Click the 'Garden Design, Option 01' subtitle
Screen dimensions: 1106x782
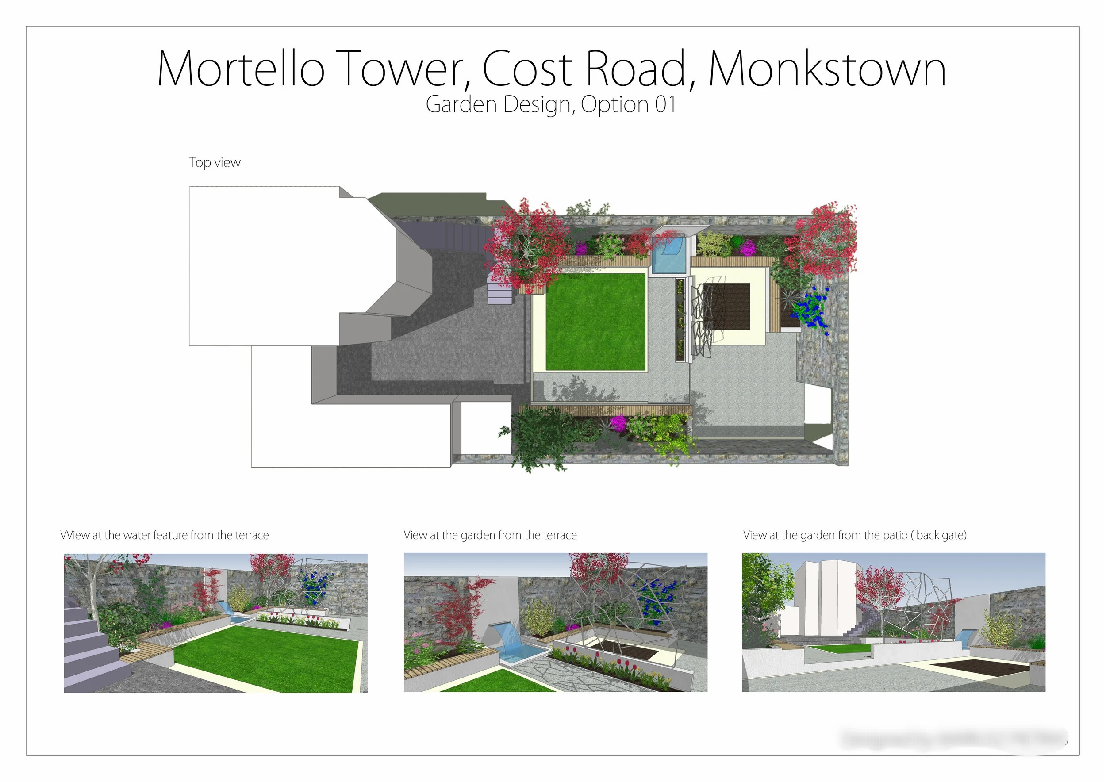tap(551, 104)
